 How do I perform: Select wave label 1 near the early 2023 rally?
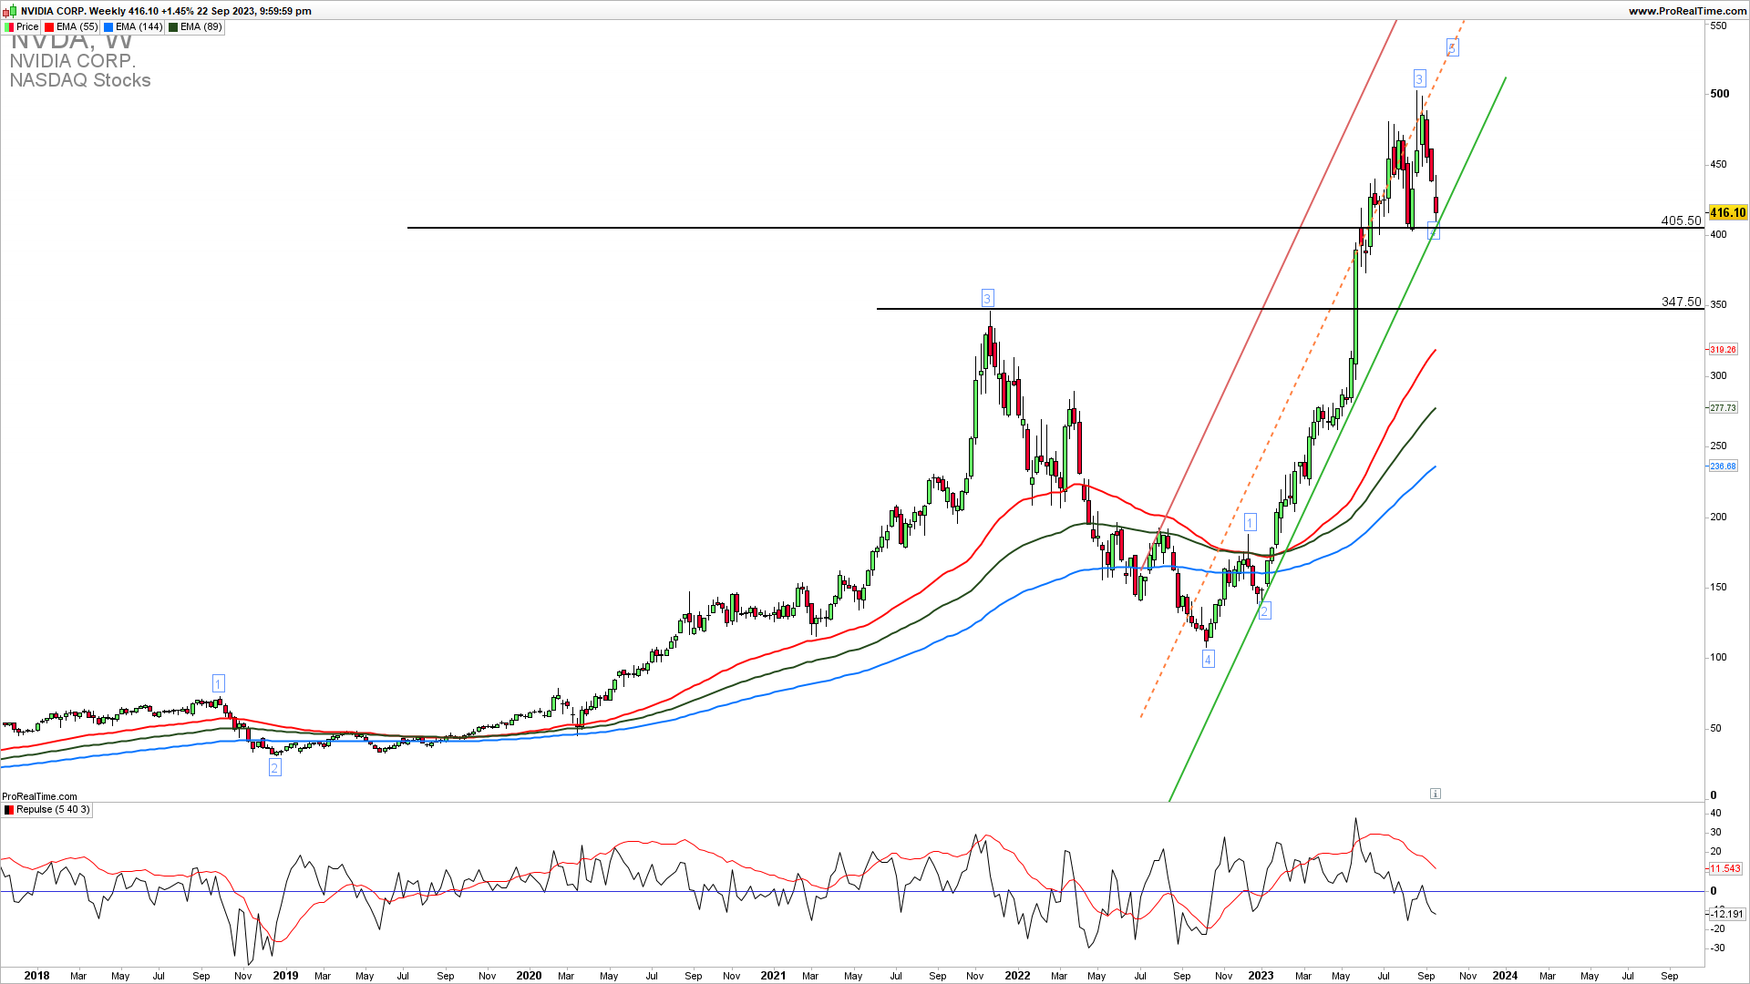[1251, 522]
